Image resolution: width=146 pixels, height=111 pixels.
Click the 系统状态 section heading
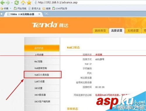click(72, 109)
